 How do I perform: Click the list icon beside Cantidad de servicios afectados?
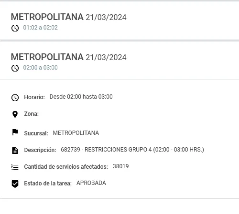pyautogui.click(x=15, y=167)
